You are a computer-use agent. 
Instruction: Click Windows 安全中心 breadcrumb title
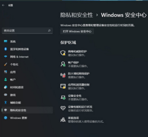click(x=124, y=15)
